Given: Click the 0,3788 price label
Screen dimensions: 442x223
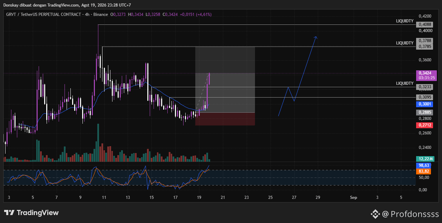Looking at the screenshot, I should [x=424, y=41].
